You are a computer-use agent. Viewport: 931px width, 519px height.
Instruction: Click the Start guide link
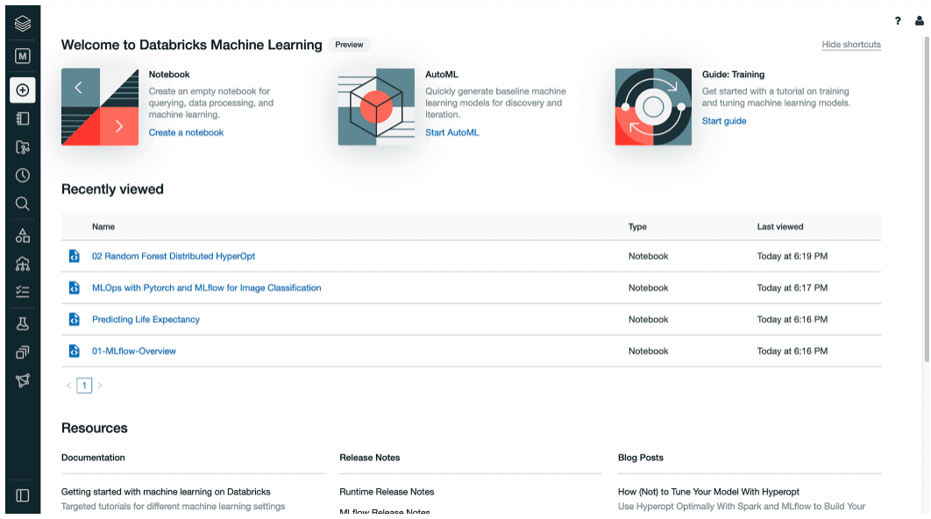[x=724, y=121]
